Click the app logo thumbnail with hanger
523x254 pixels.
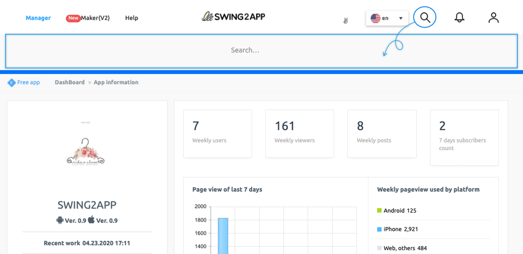(x=86, y=152)
